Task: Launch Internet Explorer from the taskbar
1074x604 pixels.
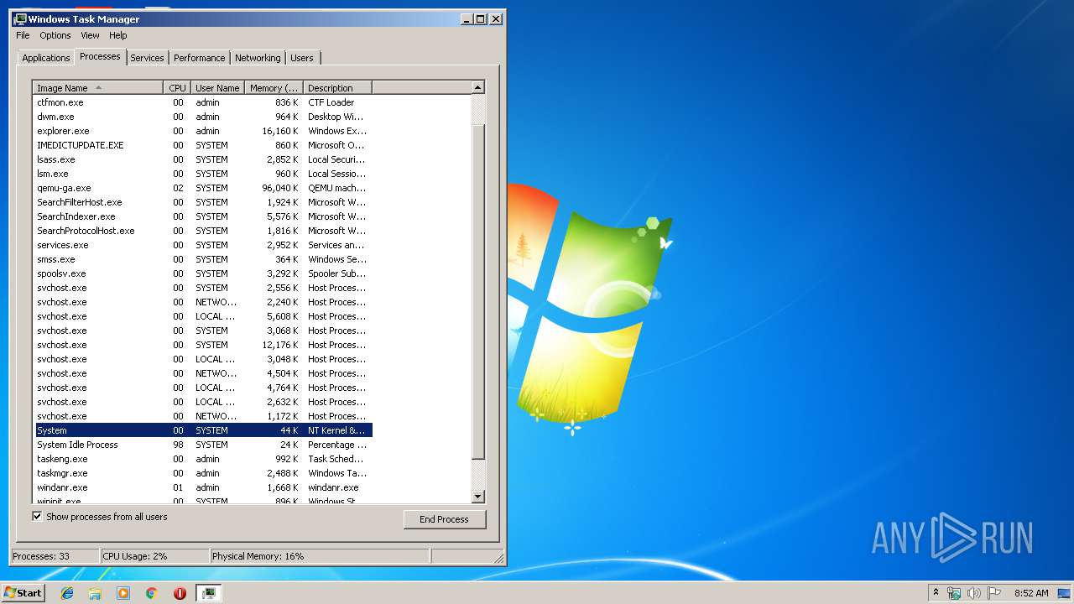Action: pyautogui.click(x=67, y=593)
